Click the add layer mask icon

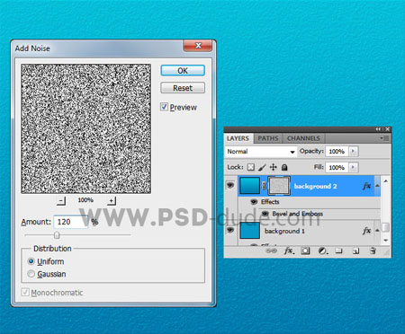click(305, 250)
